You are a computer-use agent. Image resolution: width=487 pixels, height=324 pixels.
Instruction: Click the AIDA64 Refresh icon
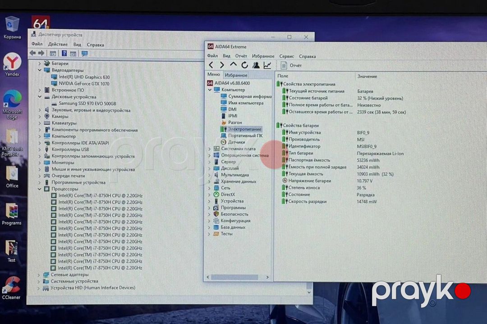click(244, 65)
